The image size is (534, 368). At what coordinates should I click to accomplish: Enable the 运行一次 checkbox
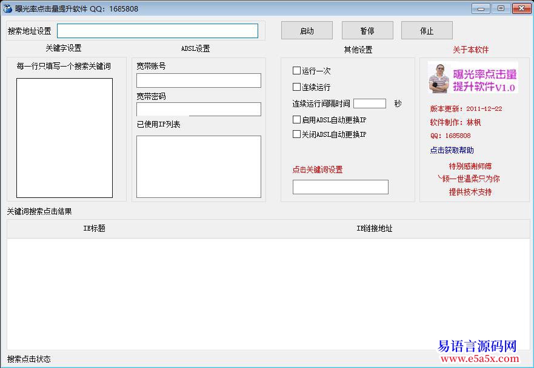pyautogui.click(x=295, y=71)
